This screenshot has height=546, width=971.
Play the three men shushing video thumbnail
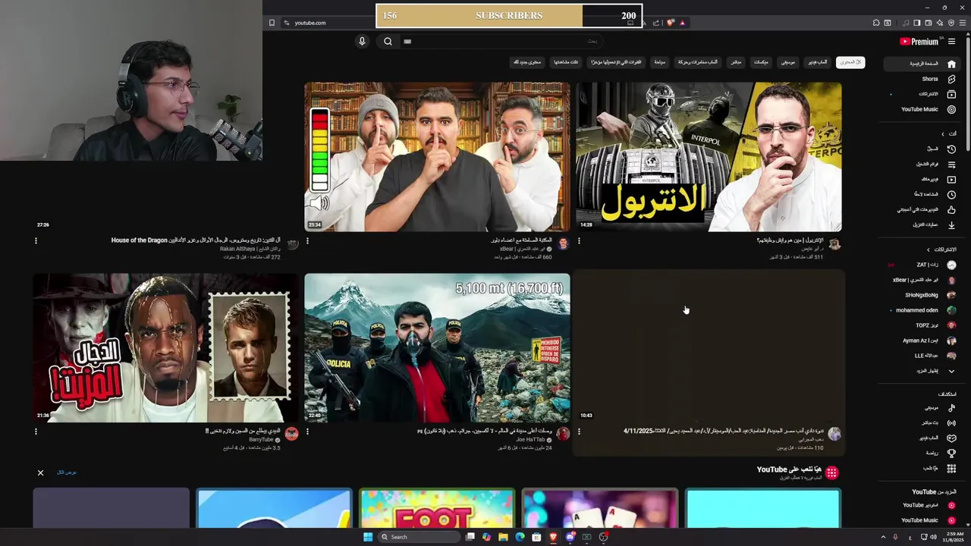[437, 157]
